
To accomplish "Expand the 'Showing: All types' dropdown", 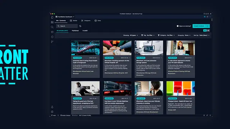I will coord(130,35).
